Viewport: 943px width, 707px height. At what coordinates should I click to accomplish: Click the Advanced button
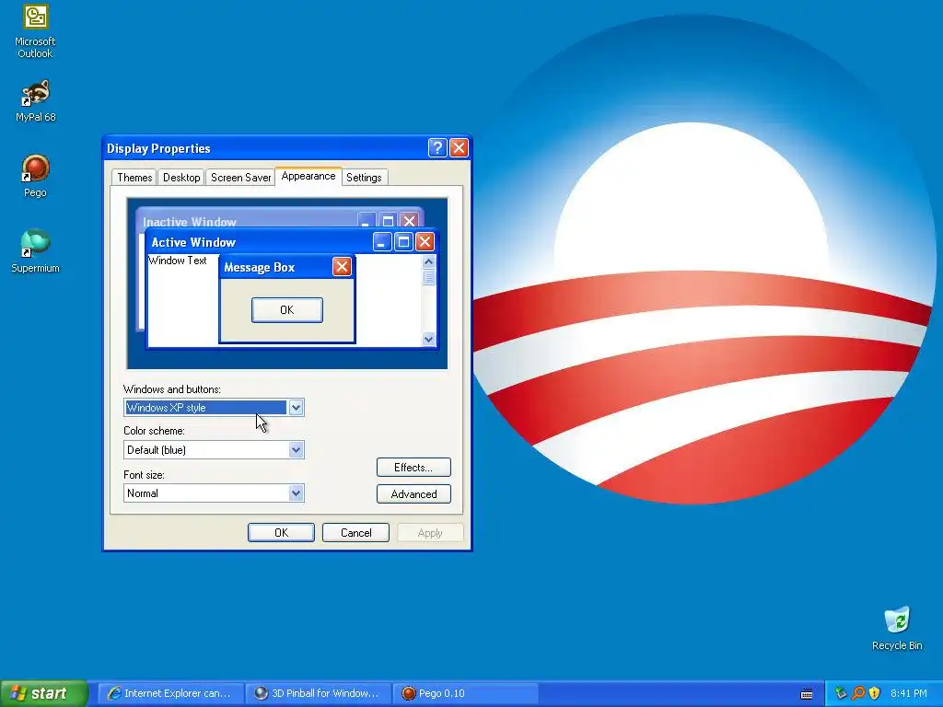[x=413, y=494]
